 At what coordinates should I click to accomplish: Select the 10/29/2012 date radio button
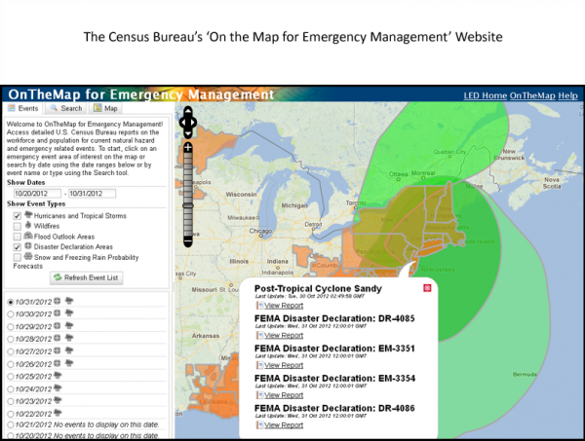click(11, 327)
